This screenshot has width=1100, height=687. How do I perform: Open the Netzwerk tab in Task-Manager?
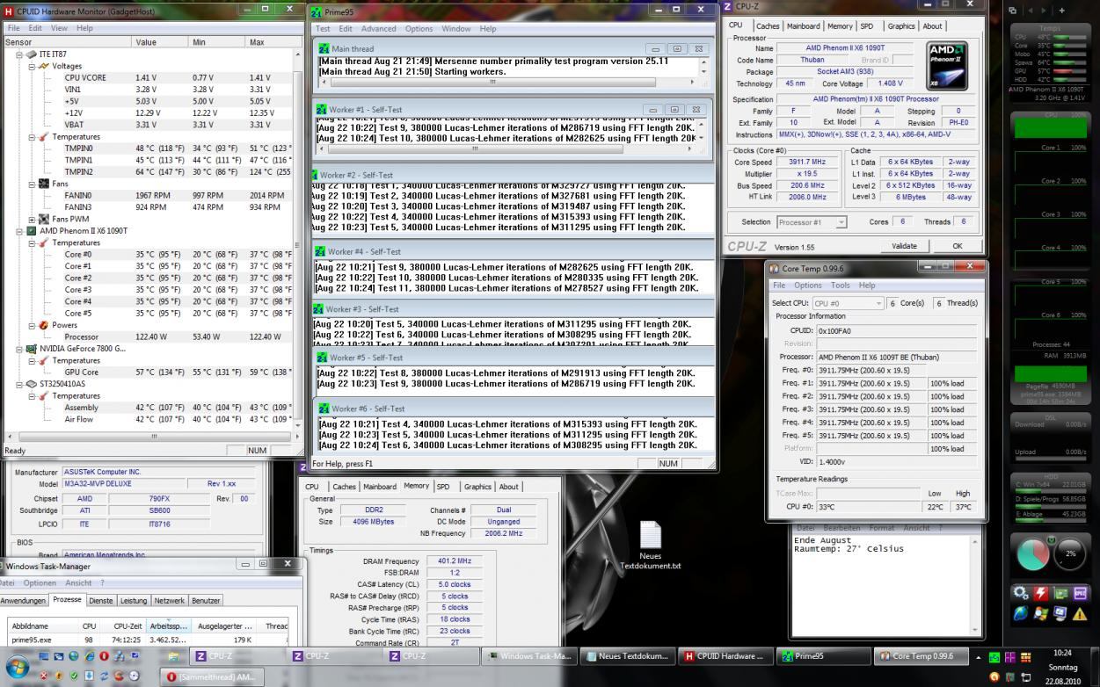tap(169, 600)
